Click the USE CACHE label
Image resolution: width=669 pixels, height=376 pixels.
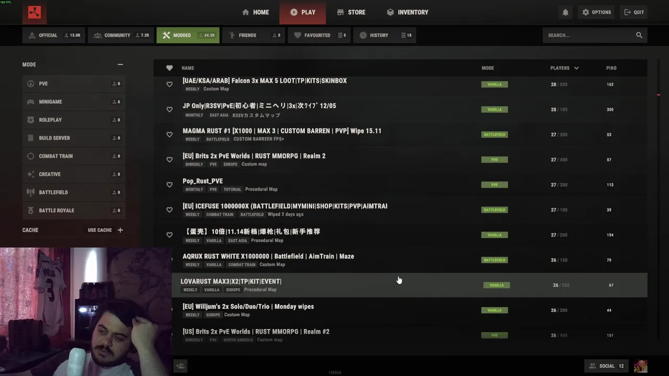point(100,230)
